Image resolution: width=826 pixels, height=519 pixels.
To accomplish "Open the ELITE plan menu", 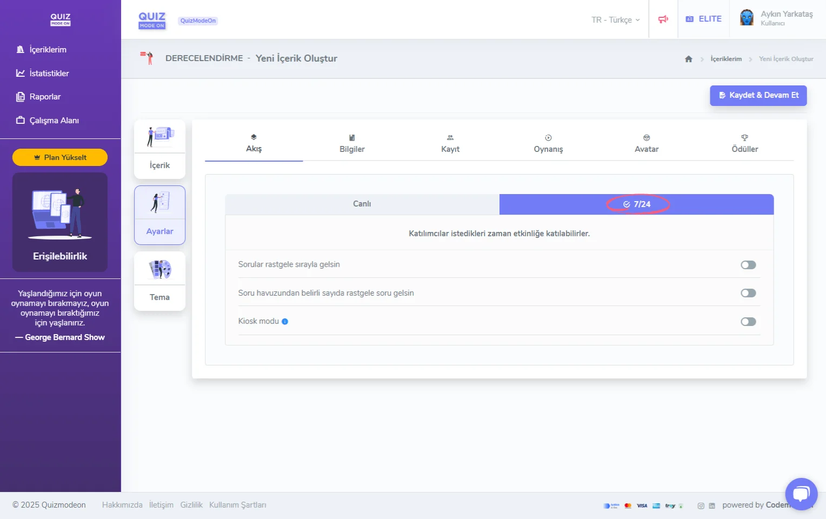I will [x=703, y=19].
